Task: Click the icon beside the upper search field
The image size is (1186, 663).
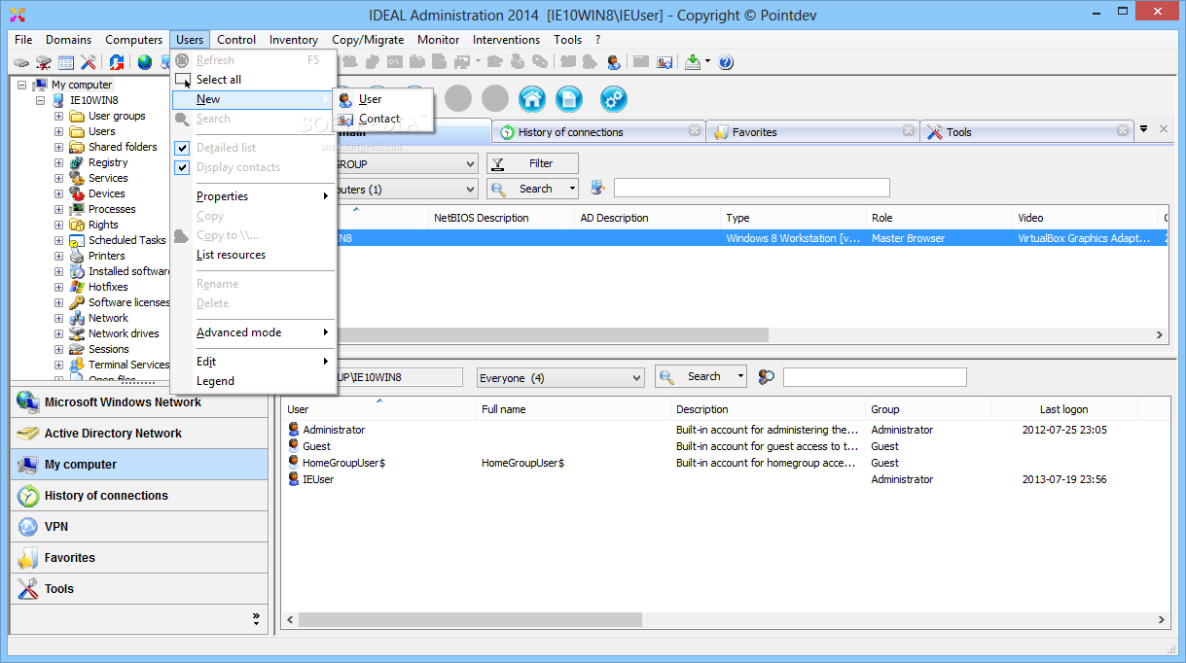Action: [597, 188]
